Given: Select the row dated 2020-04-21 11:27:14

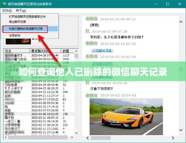Looking at the screenshot, I should (39, 96).
